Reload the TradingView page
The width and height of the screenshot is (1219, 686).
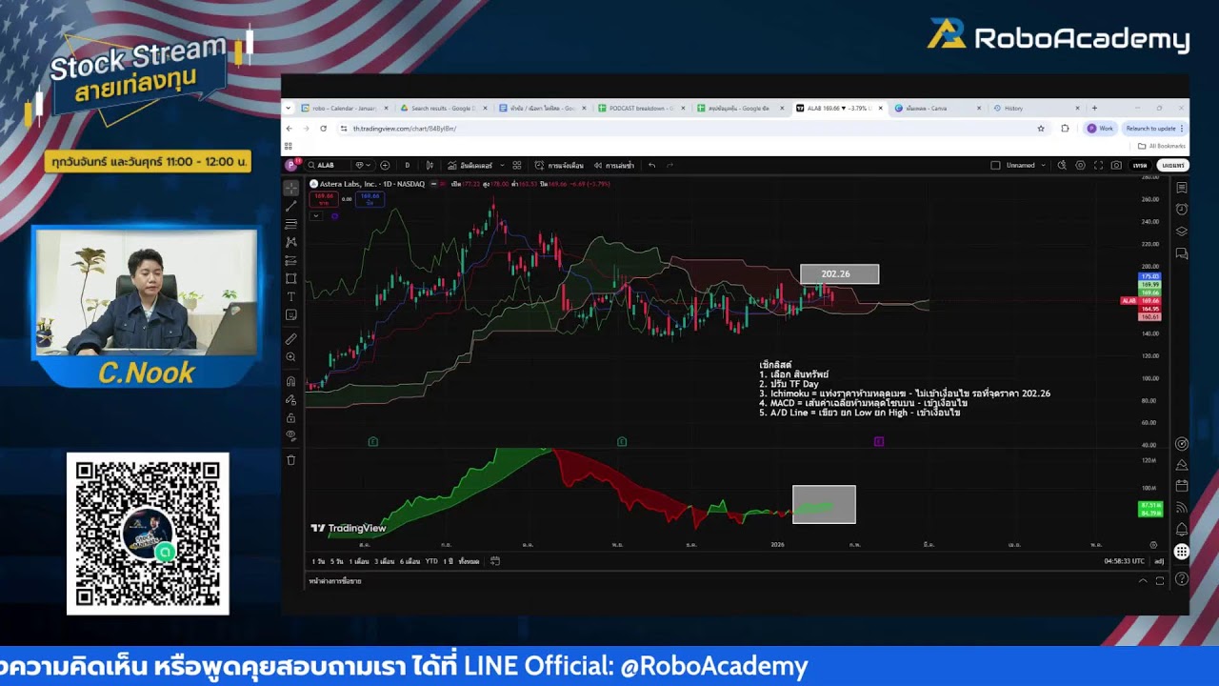click(324, 129)
